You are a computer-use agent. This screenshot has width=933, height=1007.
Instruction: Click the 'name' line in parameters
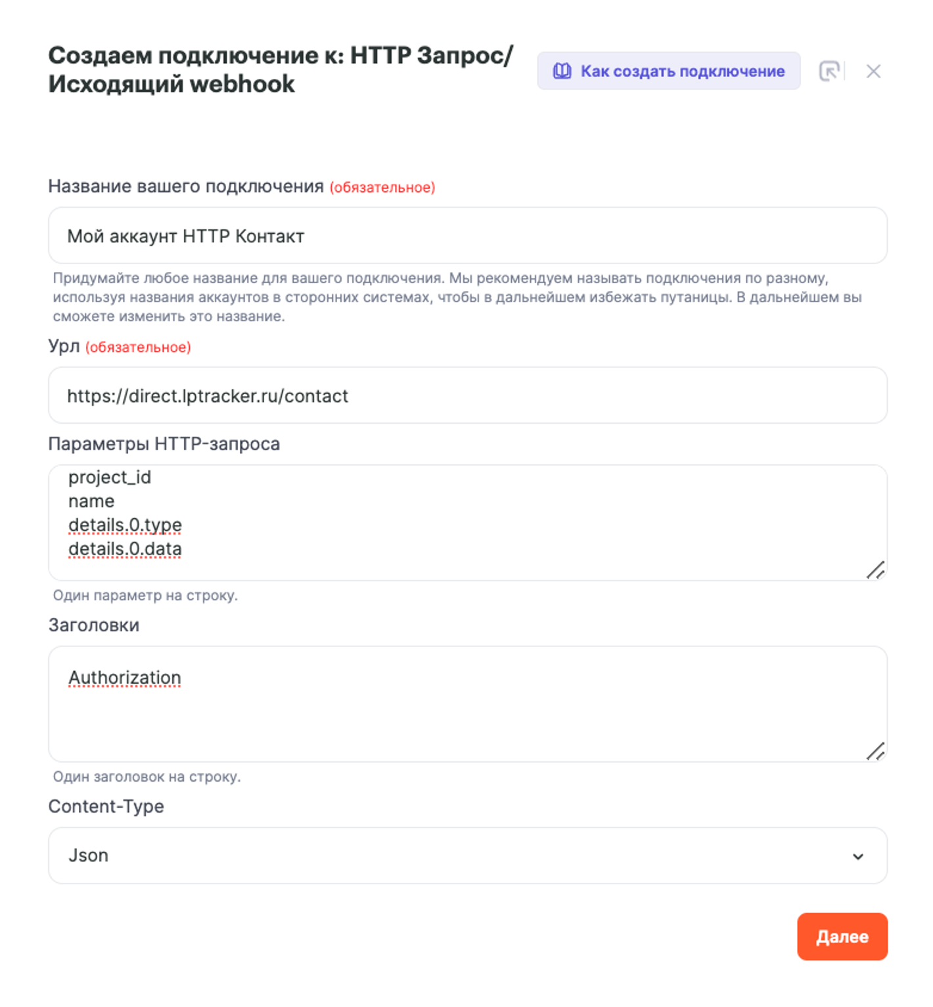pos(91,501)
